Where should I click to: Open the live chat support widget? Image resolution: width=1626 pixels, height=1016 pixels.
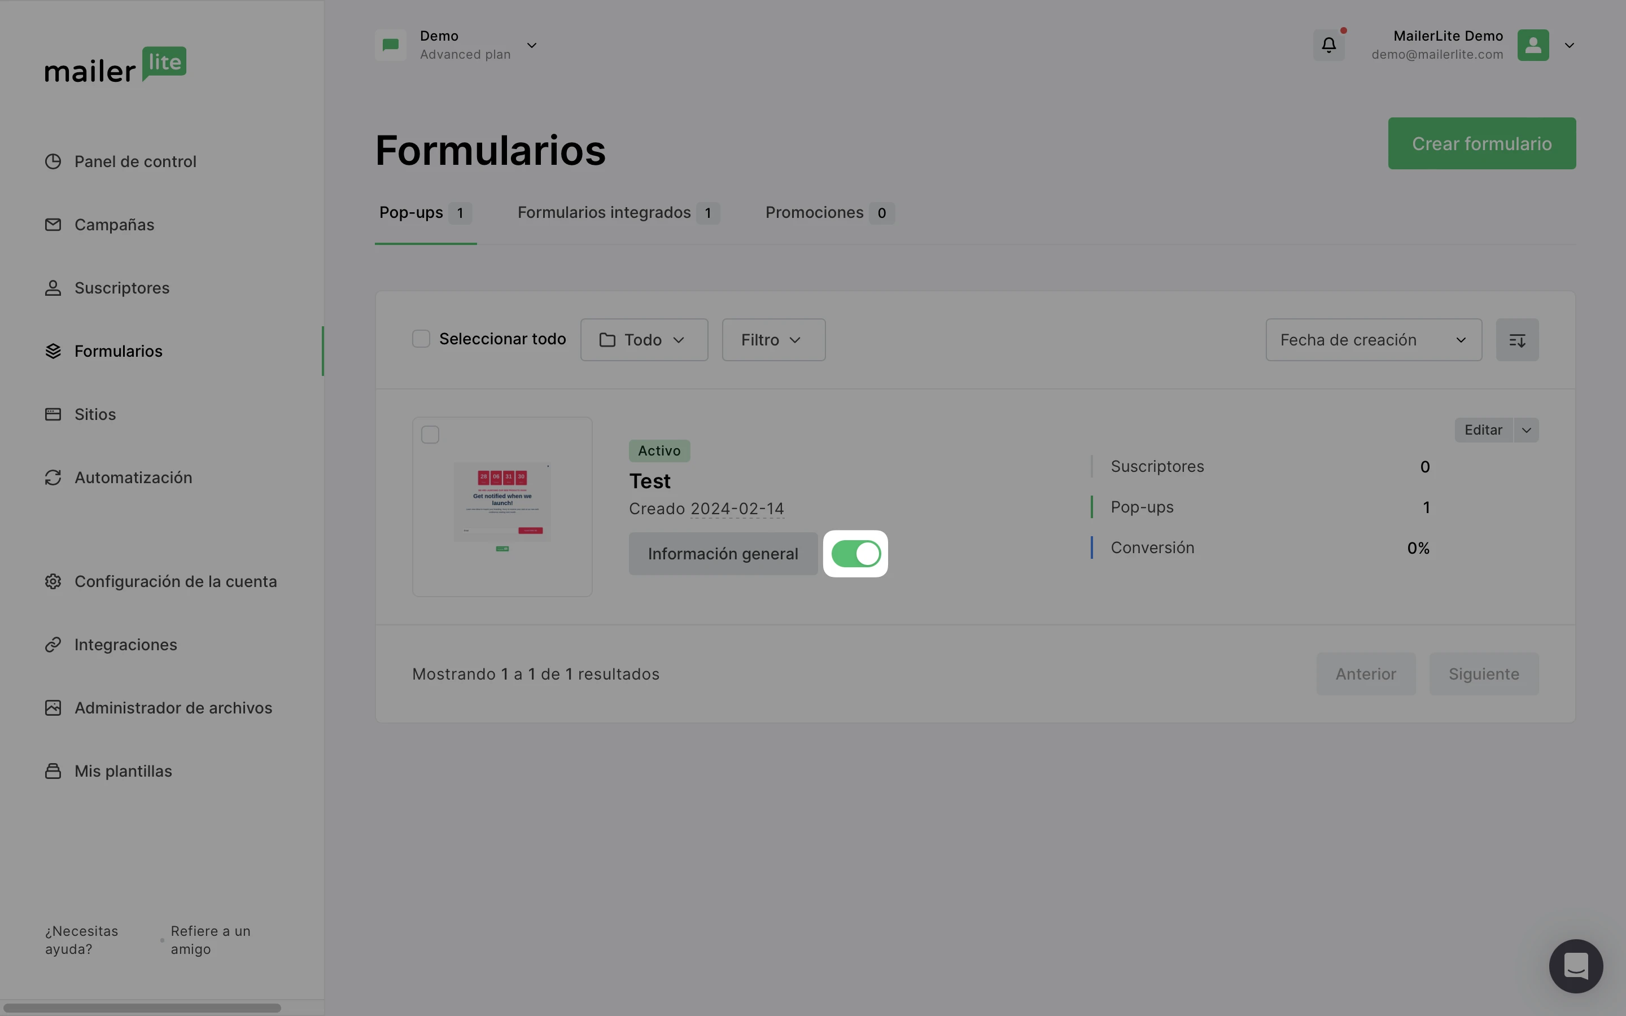pyautogui.click(x=1575, y=966)
